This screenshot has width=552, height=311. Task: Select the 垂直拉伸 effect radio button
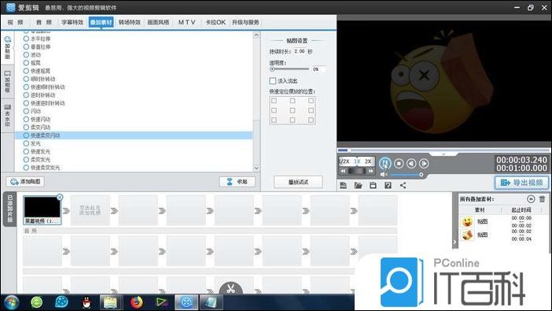point(26,46)
